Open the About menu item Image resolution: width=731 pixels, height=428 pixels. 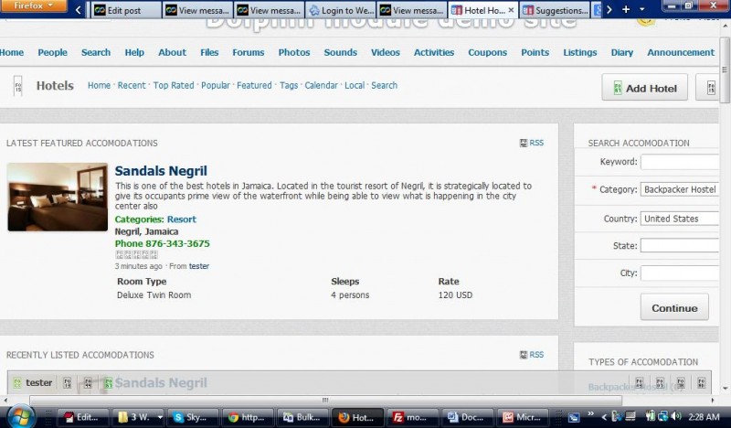coord(172,52)
